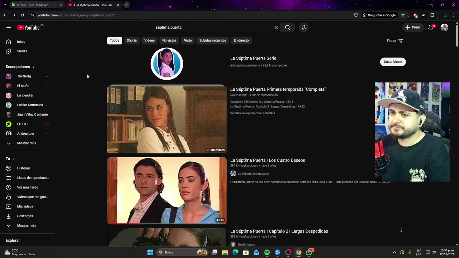Open the Primera temporada playlist thumbnail
Viewport: 459px width, 258px height.
(x=167, y=120)
